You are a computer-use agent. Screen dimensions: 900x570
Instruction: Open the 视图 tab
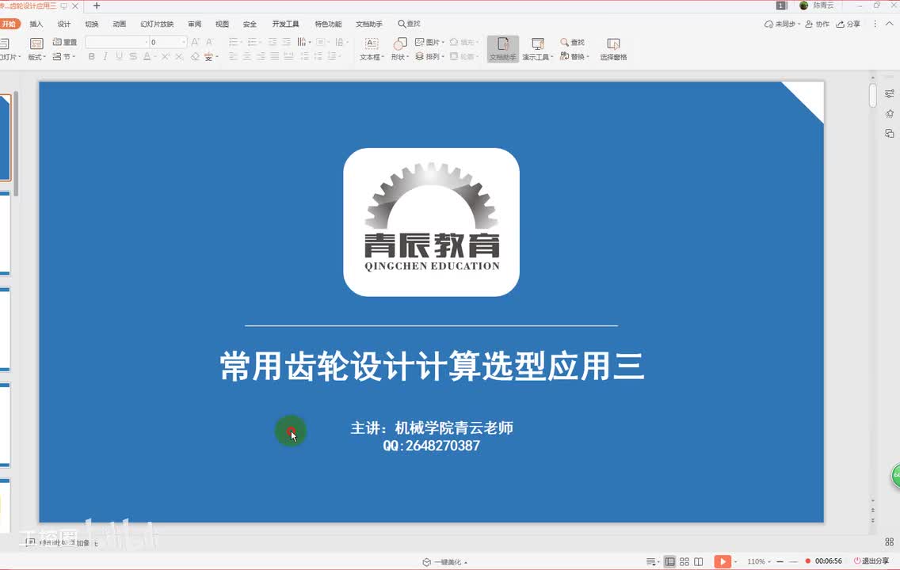(x=222, y=24)
